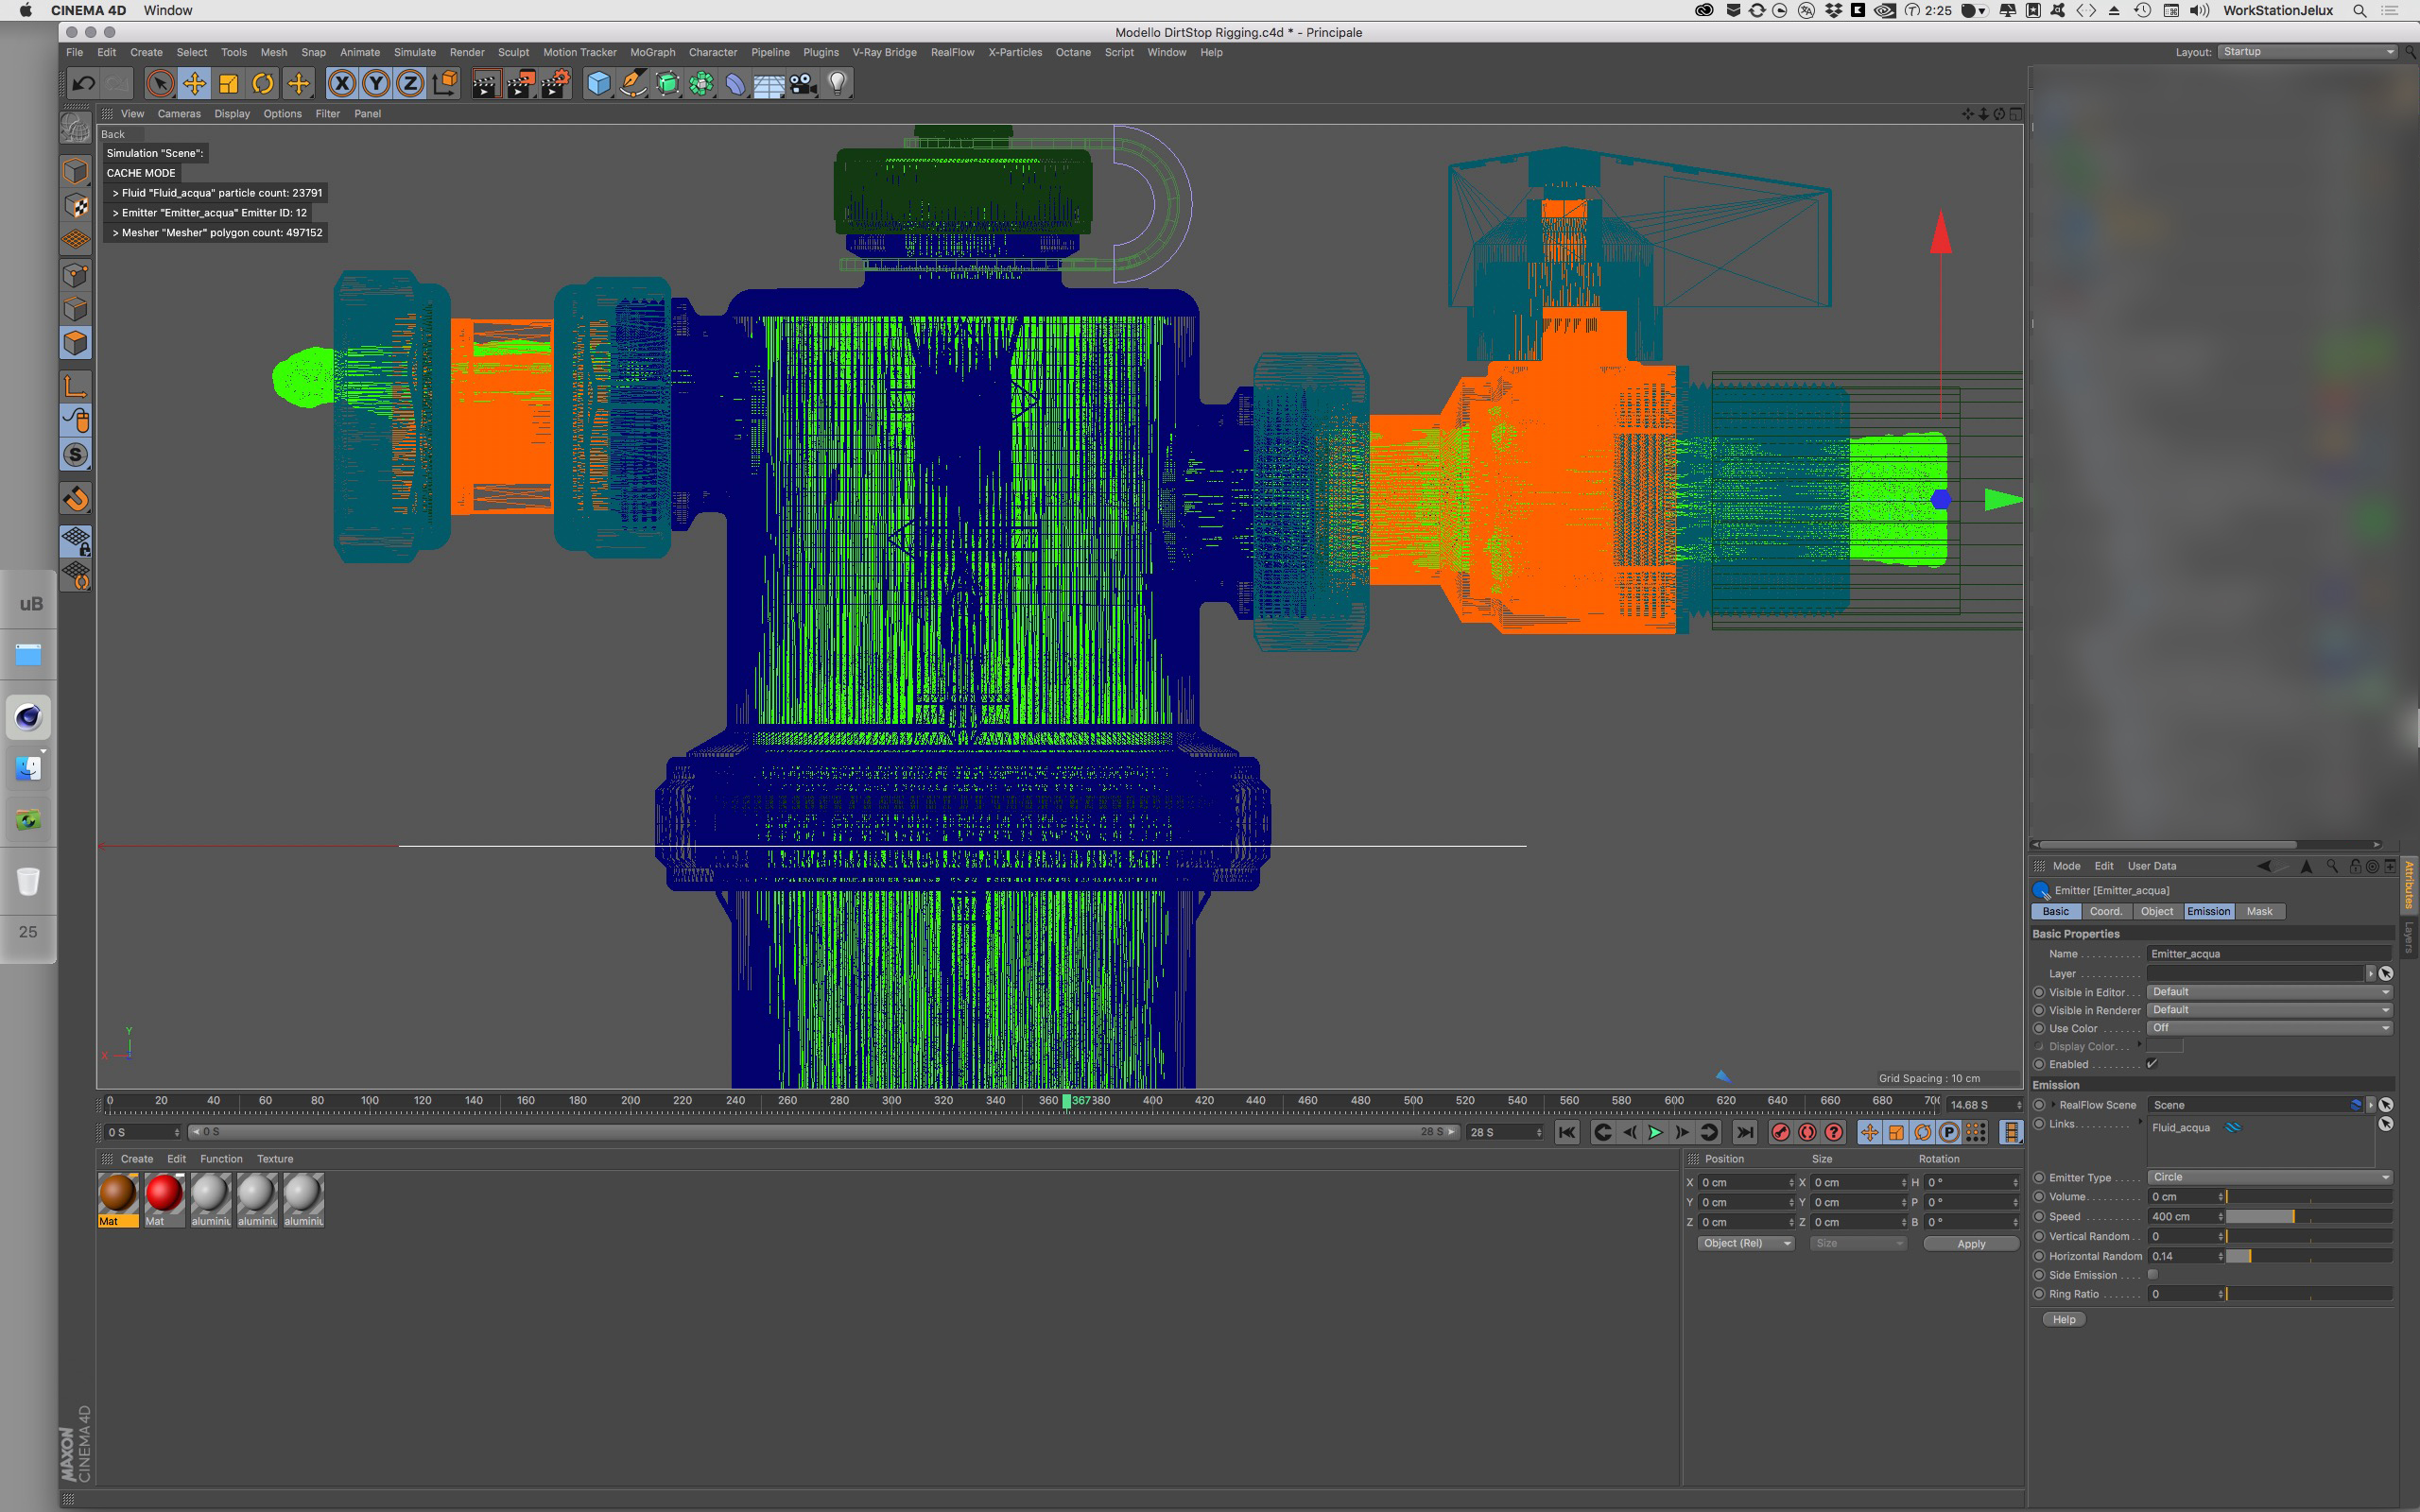Add a cube primitive object

598,84
